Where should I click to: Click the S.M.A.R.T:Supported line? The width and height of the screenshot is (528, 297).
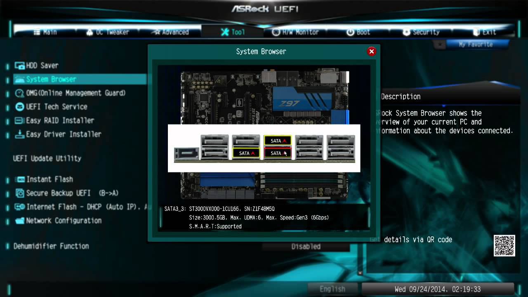pyautogui.click(x=215, y=226)
